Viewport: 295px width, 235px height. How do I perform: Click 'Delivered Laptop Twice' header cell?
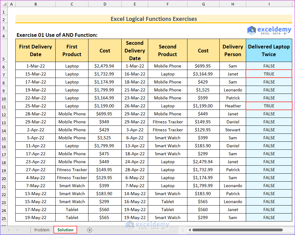click(269, 50)
